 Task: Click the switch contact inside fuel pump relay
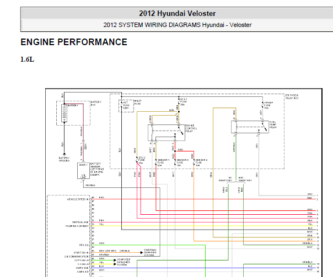point(265,127)
